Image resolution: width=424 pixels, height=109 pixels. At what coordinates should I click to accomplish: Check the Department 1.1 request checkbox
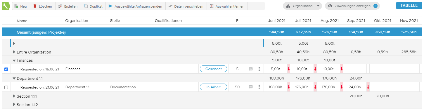[x=6, y=87]
